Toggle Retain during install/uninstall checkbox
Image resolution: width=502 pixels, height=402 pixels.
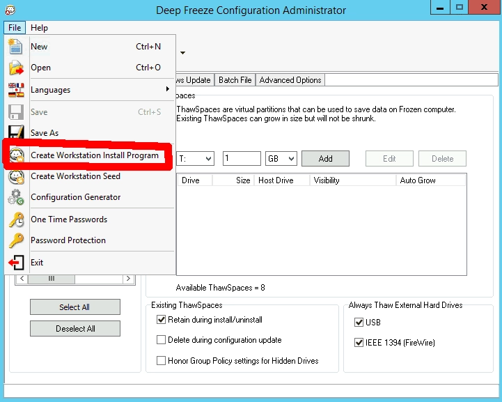[161, 320]
